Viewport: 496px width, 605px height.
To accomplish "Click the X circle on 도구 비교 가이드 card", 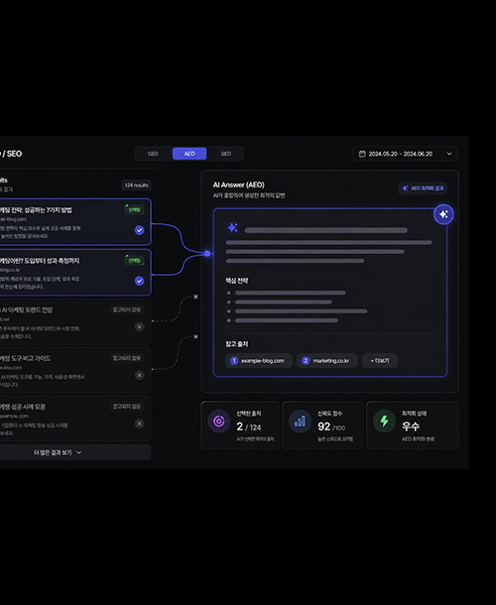I will [139, 375].
